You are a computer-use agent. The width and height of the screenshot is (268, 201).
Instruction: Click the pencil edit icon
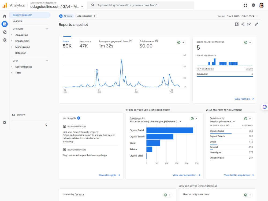tap(256, 24)
